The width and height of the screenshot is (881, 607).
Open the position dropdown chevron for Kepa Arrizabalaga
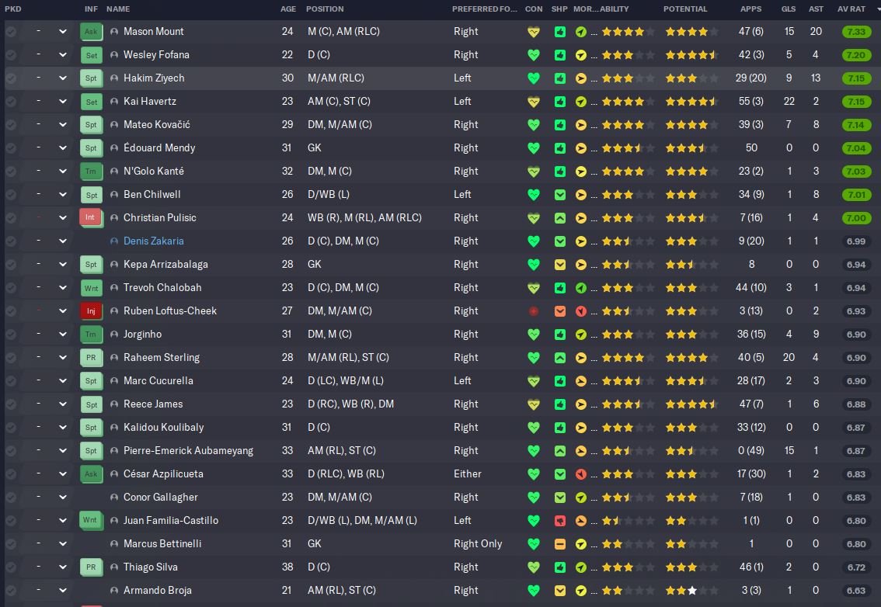pyautogui.click(x=62, y=265)
